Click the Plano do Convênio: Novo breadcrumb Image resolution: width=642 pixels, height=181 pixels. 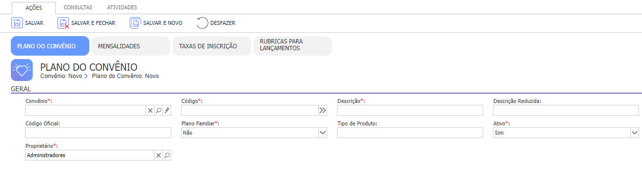pos(126,76)
